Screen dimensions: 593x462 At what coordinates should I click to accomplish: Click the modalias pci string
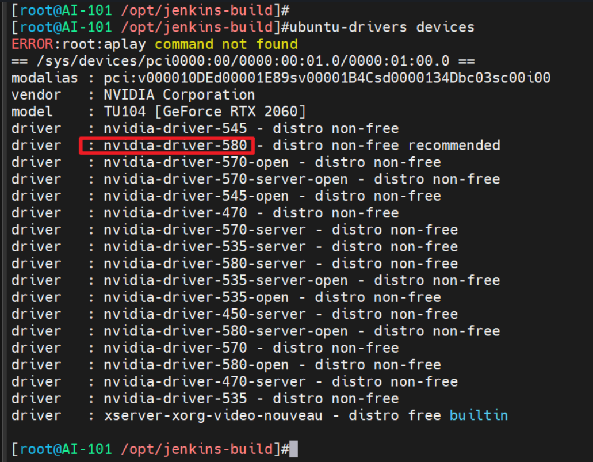[x=327, y=78]
